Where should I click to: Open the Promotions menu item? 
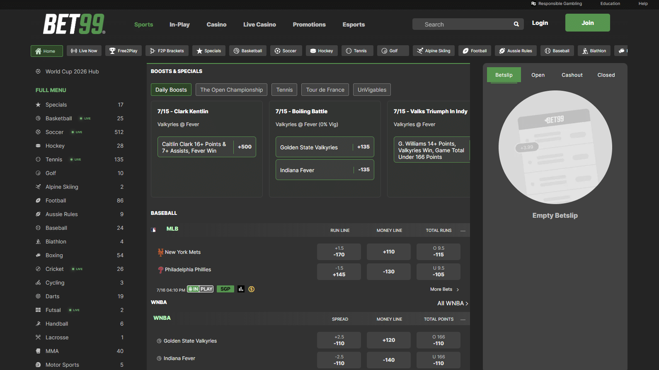309,25
